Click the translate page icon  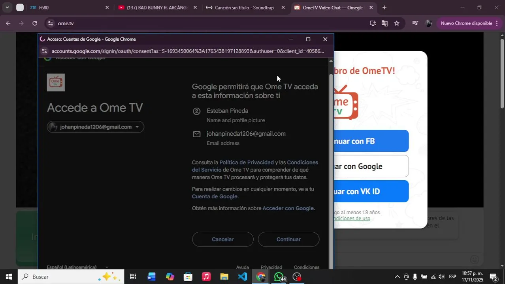click(384, 23)
